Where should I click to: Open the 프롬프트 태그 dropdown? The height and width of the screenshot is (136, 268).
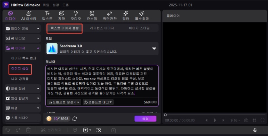click(98, 102)
